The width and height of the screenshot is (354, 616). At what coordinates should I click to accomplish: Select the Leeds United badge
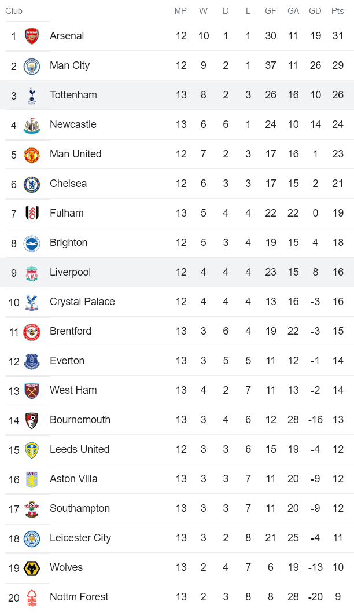[x=32, y=450]
